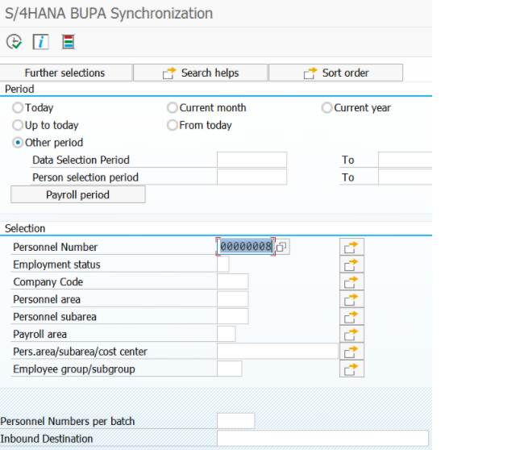The height and width of the screenshot is (450, 524).
Task: Open multiple selection for Payroll area
Action: point(351,334)
